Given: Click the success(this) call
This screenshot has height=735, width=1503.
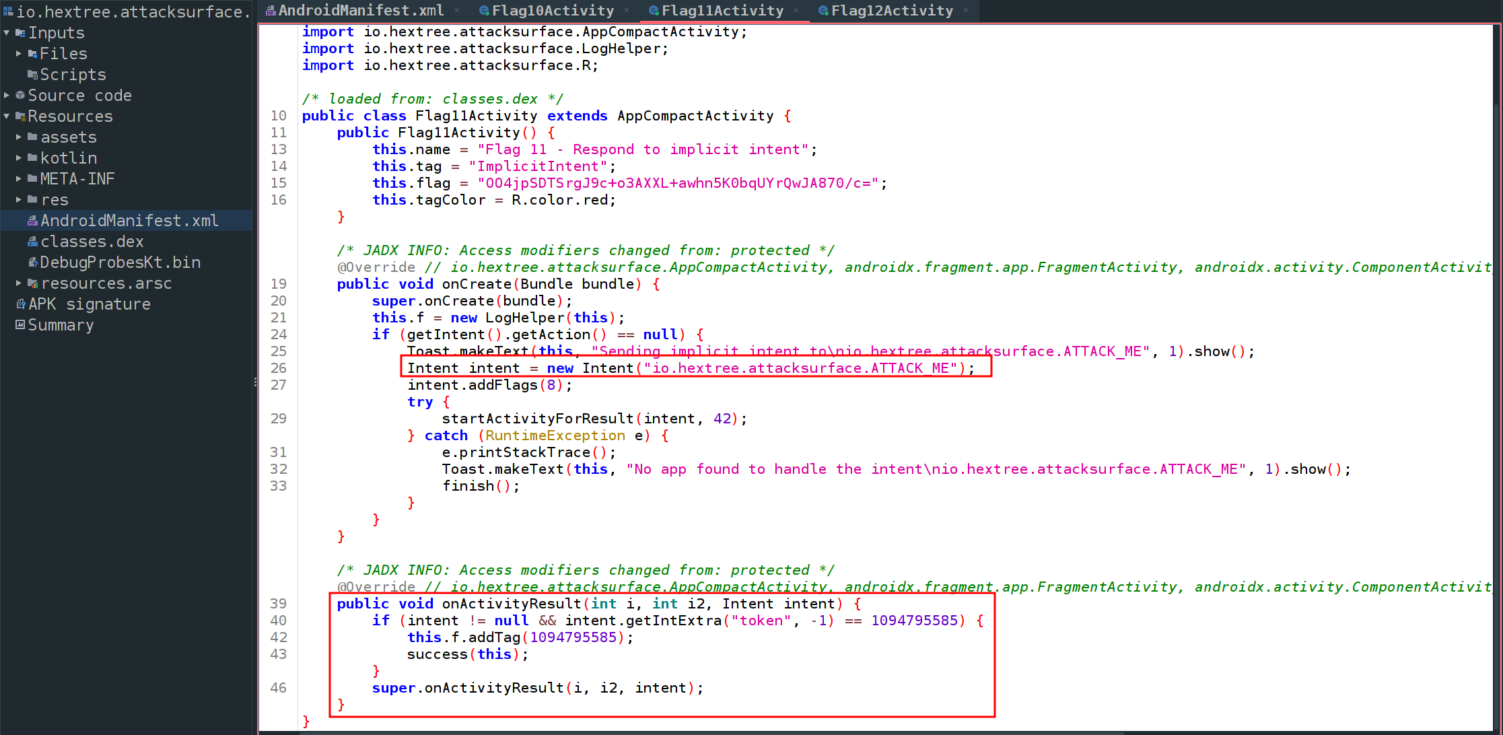Looking at the screenshot, I should coord(463,654).
